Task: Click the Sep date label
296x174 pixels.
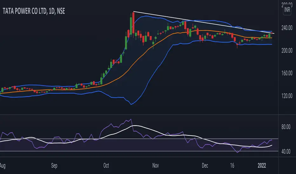Action: [x=54, y=165]
